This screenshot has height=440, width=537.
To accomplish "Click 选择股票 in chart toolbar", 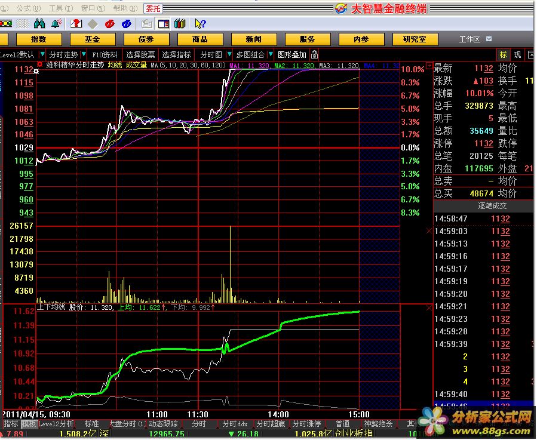I will (x=140, y=55).
